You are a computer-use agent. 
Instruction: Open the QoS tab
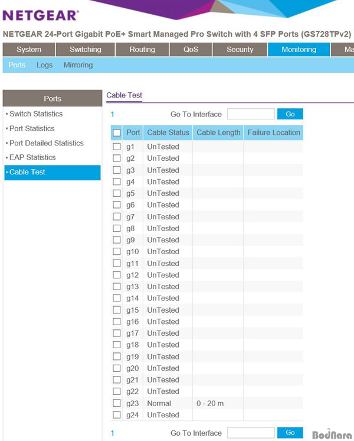(191, 50)
